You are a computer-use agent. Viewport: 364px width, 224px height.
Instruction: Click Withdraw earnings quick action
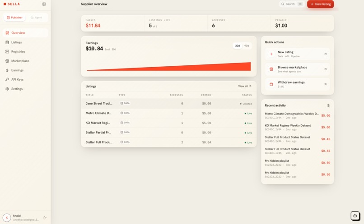[x=297, y=84]
